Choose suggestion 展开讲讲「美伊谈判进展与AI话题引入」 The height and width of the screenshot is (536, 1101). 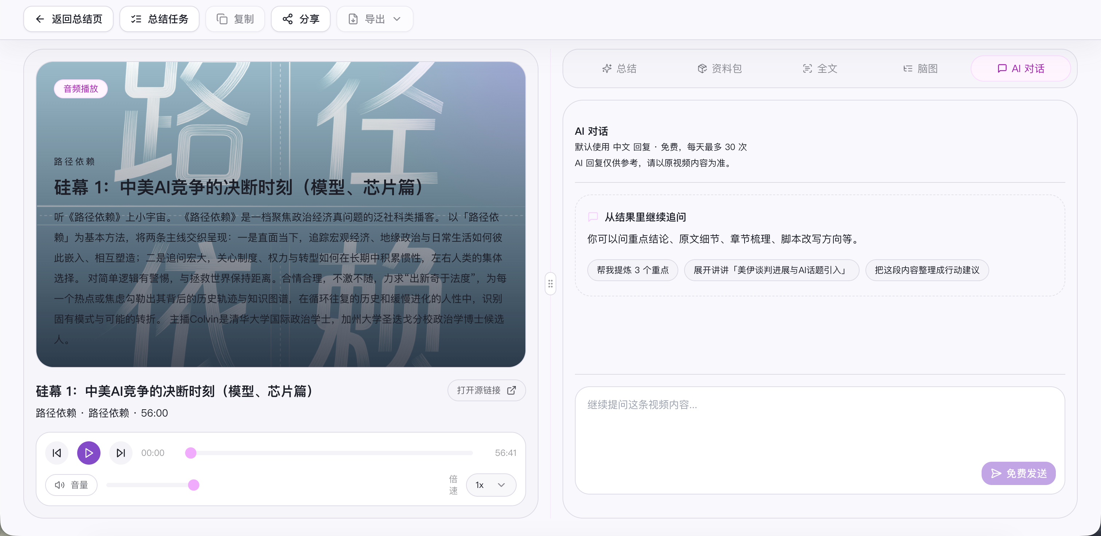pos(772,270)
